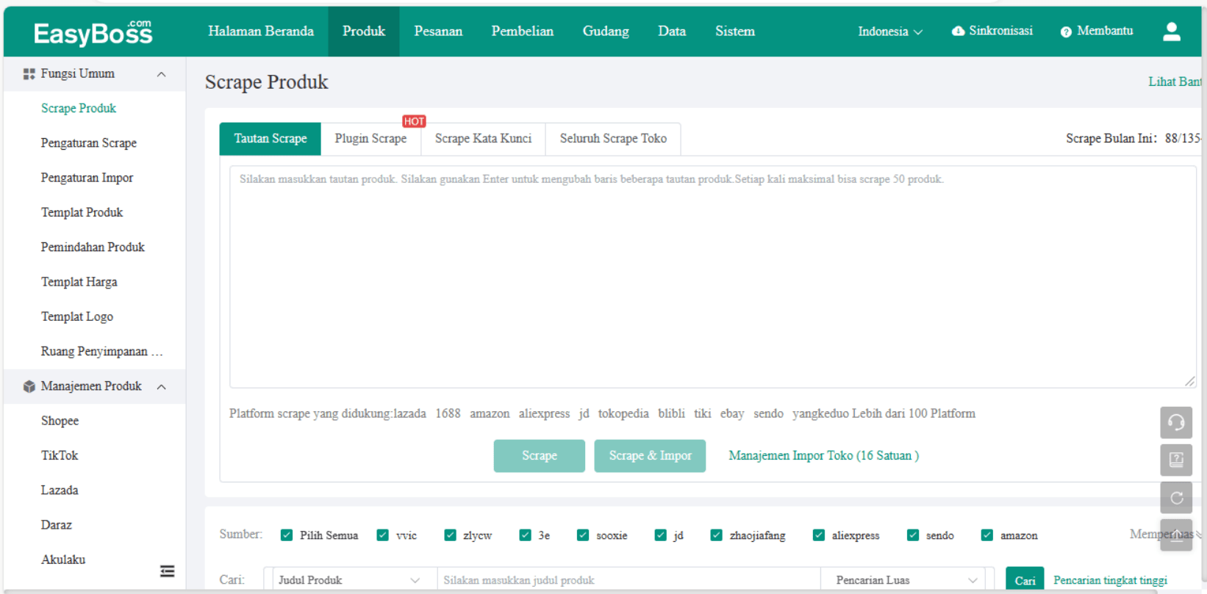Collapse the Manajemen Produk section
Image resolution: width=1207 pixels, height=594 pixels.
pos(161,387)
